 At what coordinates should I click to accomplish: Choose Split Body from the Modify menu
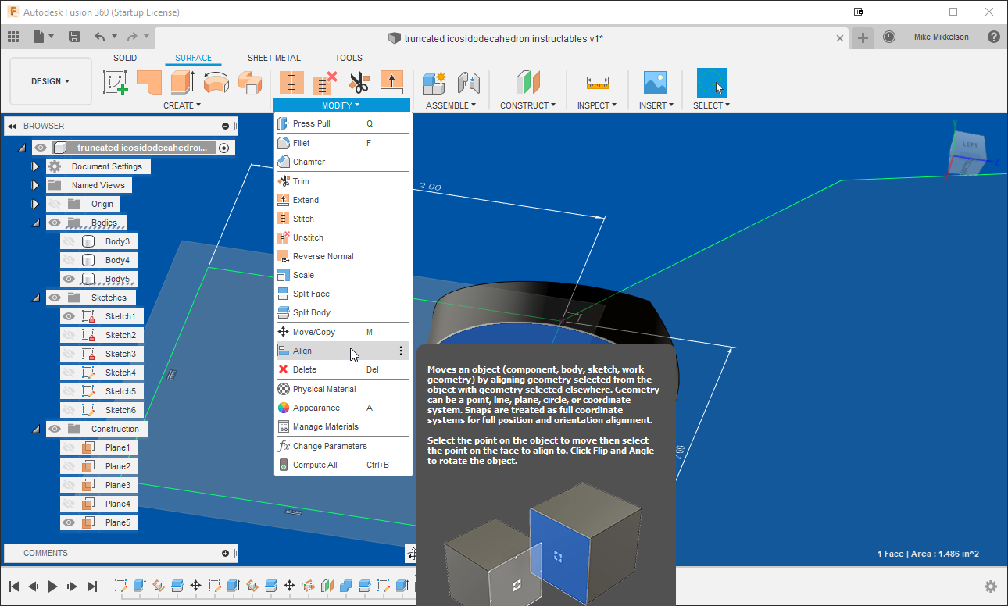pyautogui.click(x=343, y=312)
